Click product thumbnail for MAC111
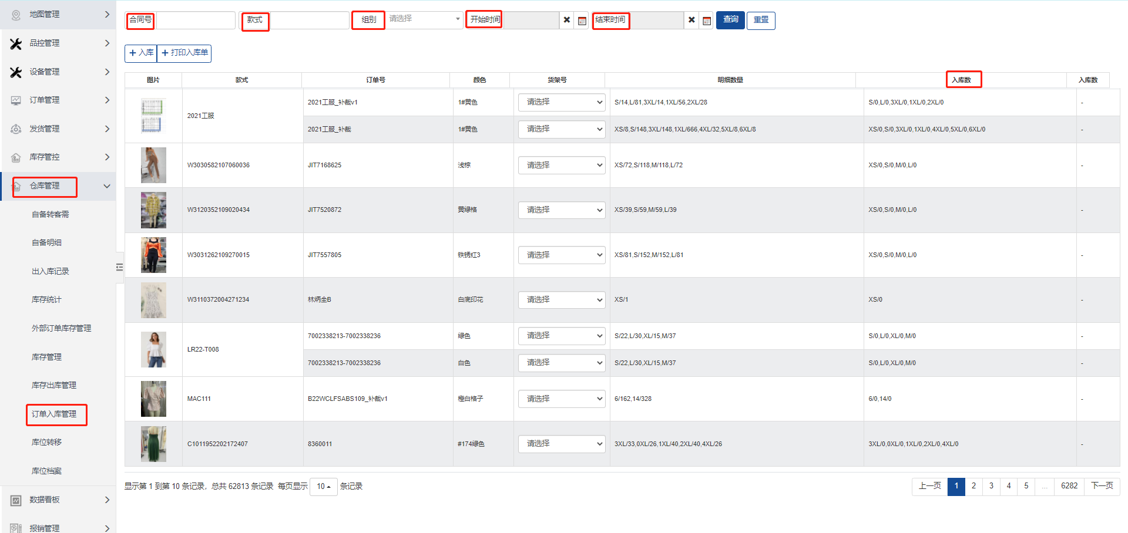The image size is (1128, 533). point(153,399)
